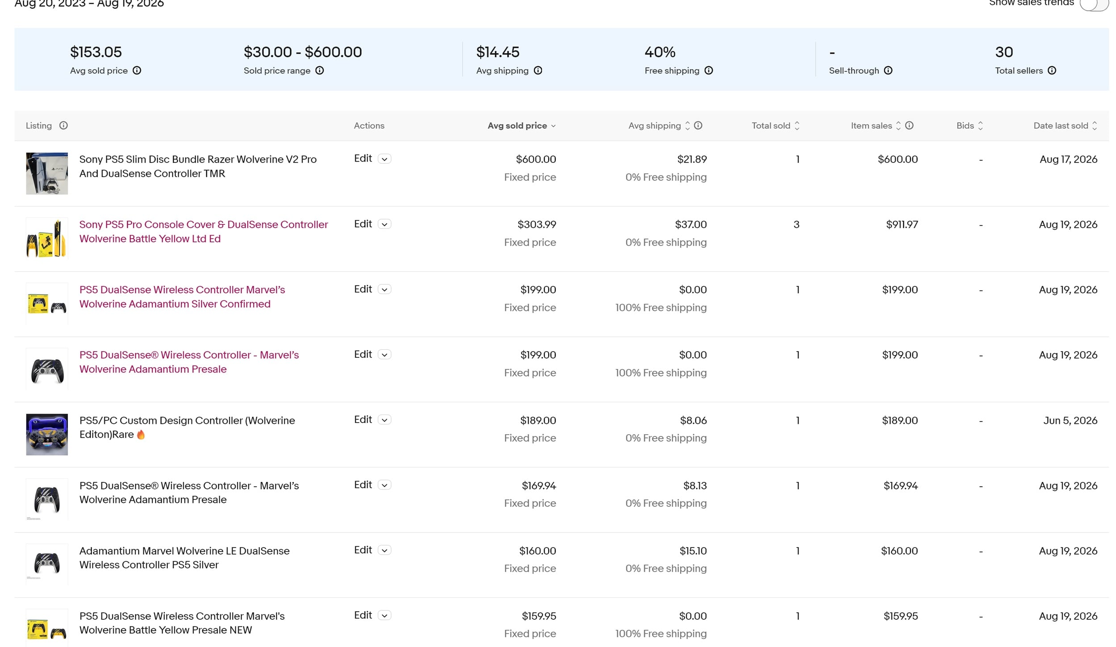Click thumbnail of PS5 Pro Console Cover listing
This screenshot has height=647, width=1116.
click(x=47, y=239)
